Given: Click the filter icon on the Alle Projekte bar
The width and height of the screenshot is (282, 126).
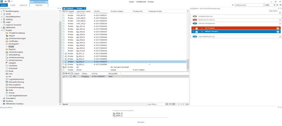Looking at the screenshot, I should 278,28.
